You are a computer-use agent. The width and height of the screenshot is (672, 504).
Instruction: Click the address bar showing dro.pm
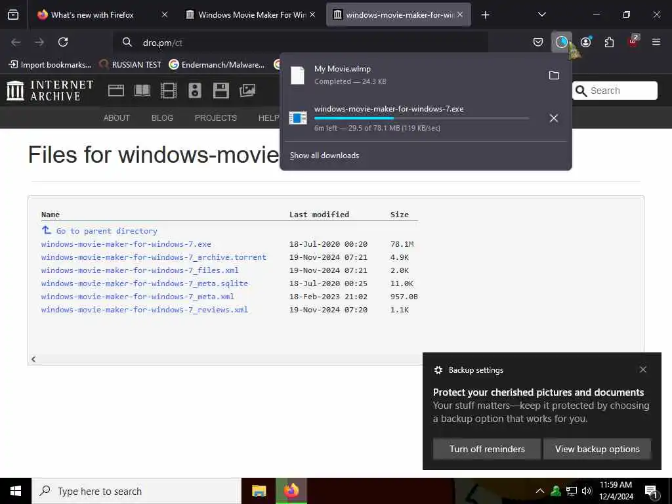tap(301, 43)
